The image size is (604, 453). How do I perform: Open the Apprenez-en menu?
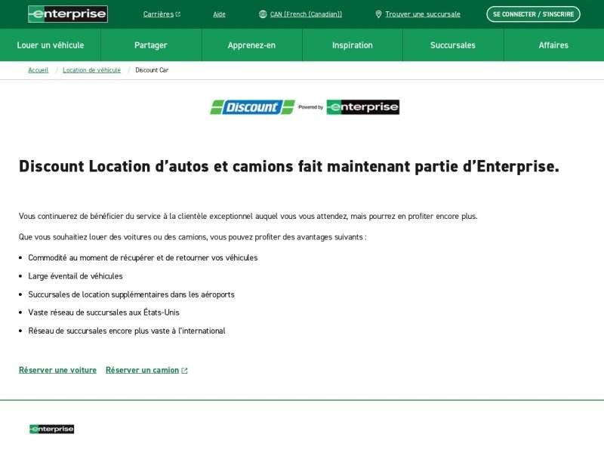tap(251, 45)
